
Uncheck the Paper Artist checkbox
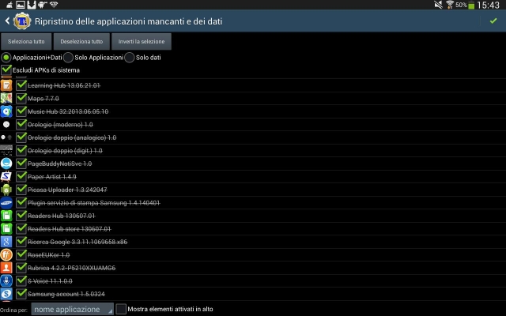21,176
